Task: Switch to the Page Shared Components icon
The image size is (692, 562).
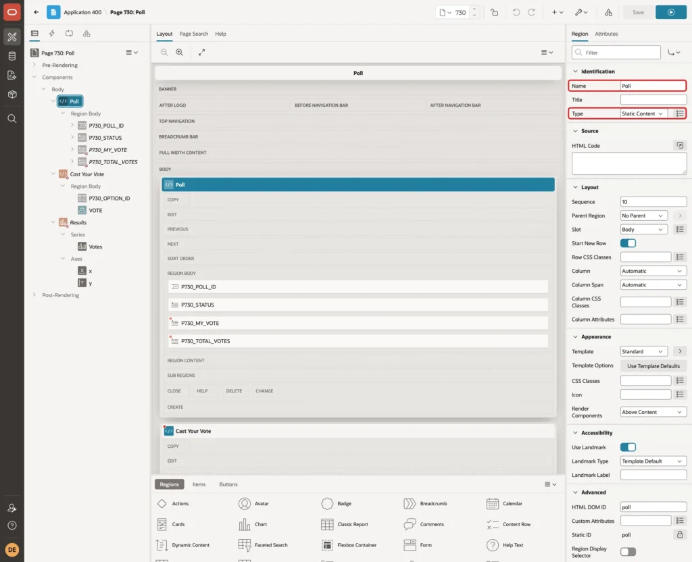Action: coord(86,34)
